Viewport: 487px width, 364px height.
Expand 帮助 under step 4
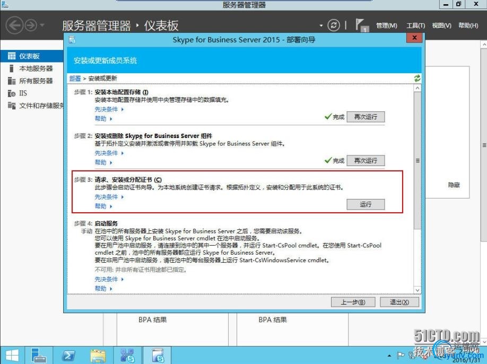[103, 289]
